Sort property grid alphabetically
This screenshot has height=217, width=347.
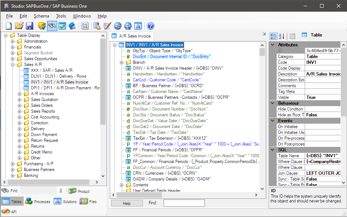click(x=281, y=36)
